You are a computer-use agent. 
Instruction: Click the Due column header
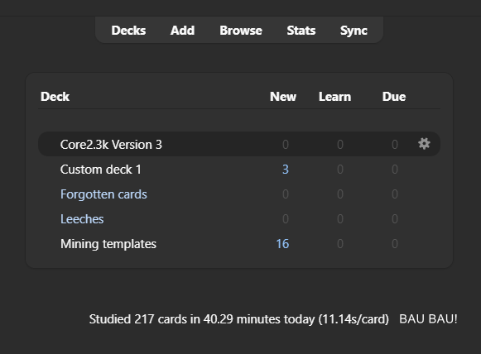tap(394, 97)
